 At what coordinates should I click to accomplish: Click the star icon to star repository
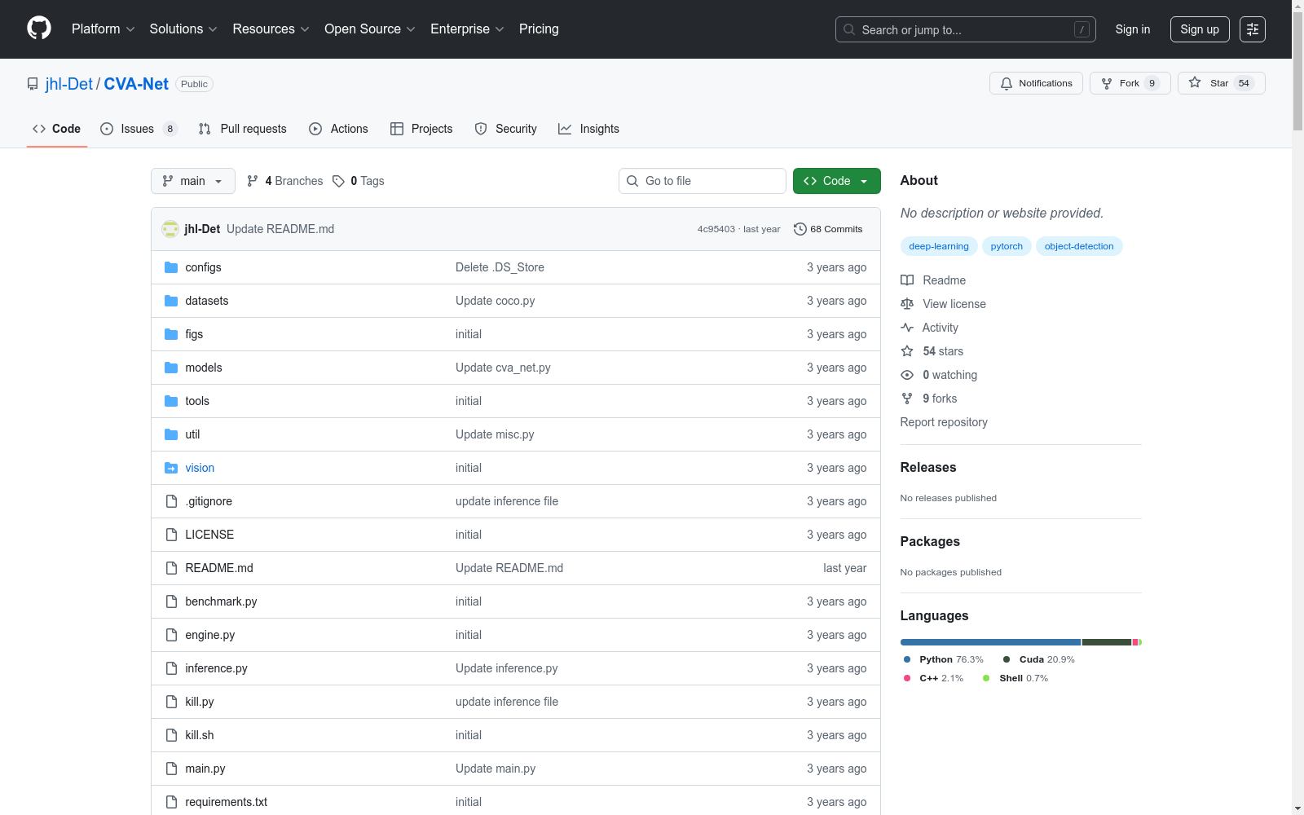coord(1195,82)
